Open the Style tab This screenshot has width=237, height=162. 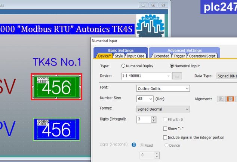[119, 56]
